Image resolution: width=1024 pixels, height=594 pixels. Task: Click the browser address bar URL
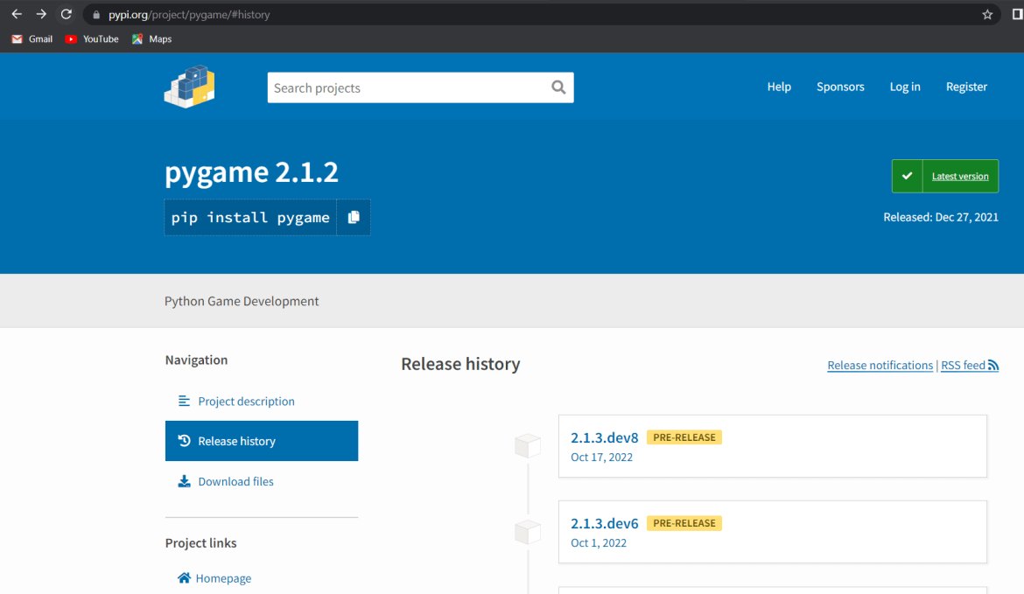189,14
